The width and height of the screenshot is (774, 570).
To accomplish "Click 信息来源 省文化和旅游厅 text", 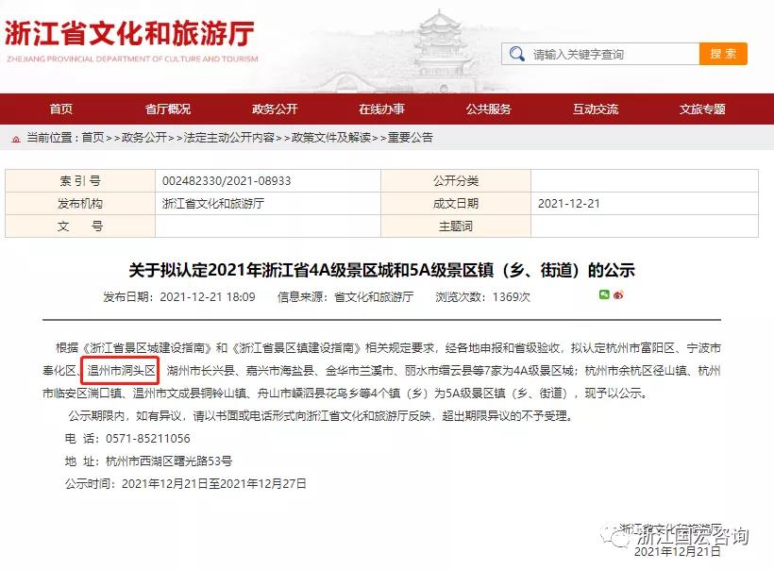I will (x=345, y=297).
